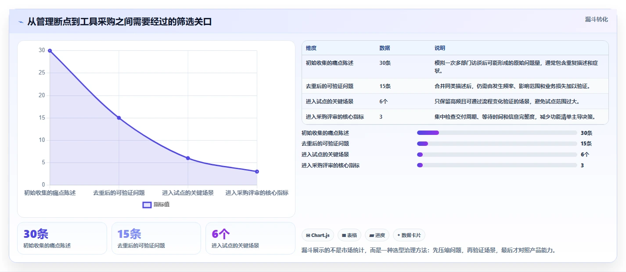Click the 初始收集的痛点陈述 progress bar
The width and height of the screenshot is (626, 272).
coord(497,133)
